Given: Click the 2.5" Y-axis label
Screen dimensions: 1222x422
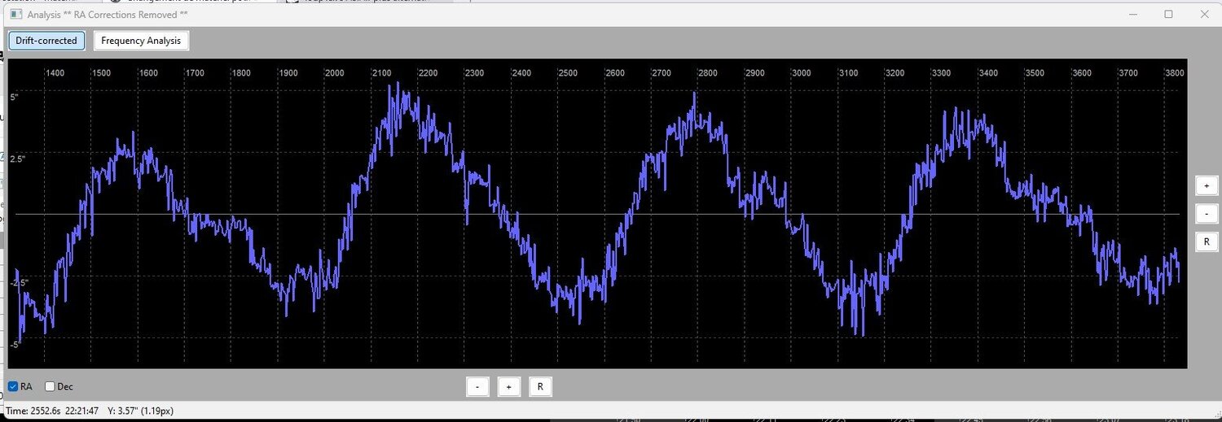Looking at the screenshot, I should [18, 159].
